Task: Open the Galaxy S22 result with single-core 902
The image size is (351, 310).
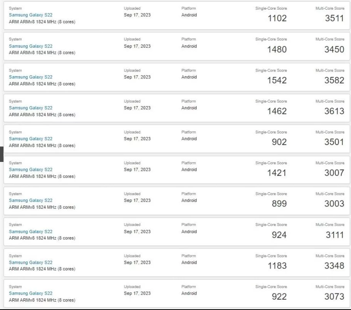Action: point(30,139)
